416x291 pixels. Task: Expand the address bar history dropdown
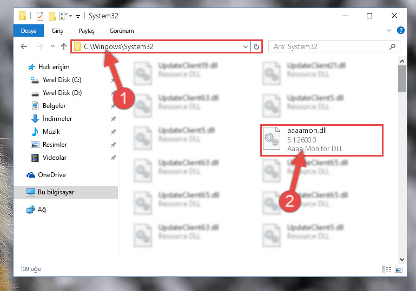point(246,47)
